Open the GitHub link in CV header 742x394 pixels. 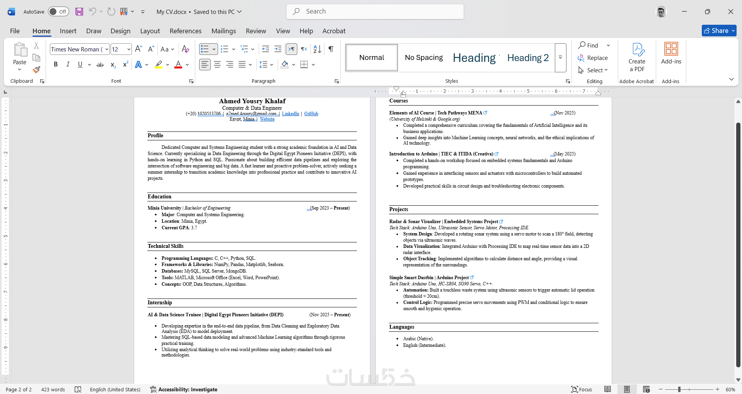[311, 114]
